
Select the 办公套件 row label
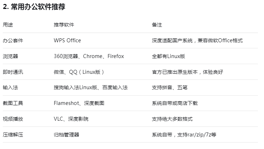point(13,40)
